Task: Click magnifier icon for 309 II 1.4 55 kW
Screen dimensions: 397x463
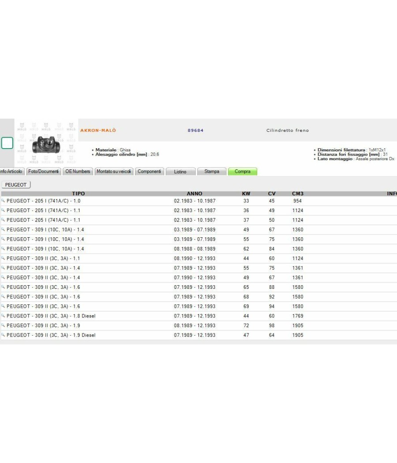Action: click(x=3, y=268)
